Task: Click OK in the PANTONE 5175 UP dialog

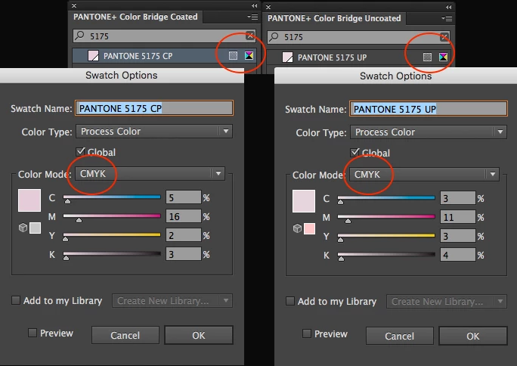Action: coord(473,336)
